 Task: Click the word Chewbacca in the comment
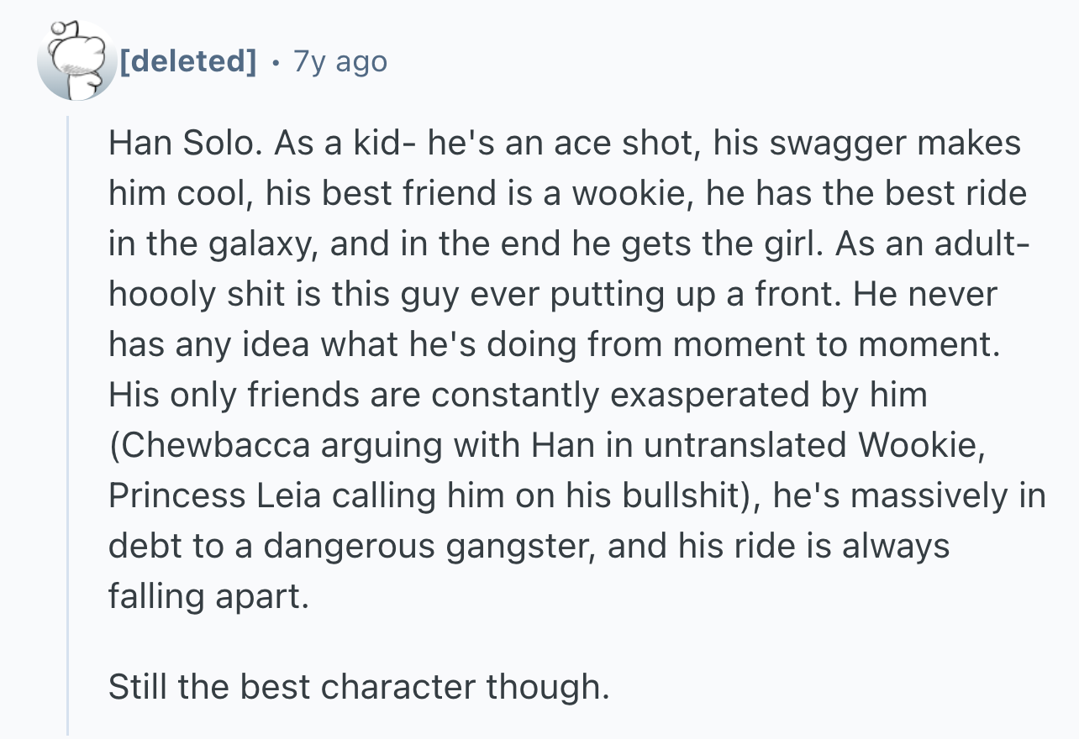click(218, 445)
